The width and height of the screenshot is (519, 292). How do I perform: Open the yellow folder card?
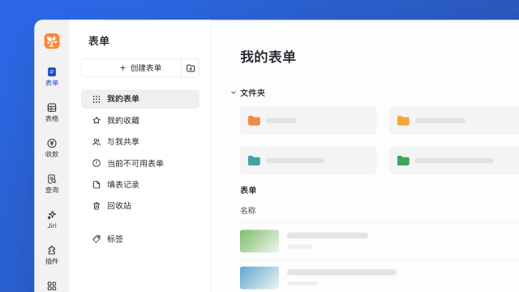pos(454,121)
